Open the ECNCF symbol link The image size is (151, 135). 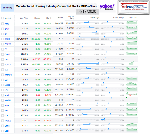[8, 65]
